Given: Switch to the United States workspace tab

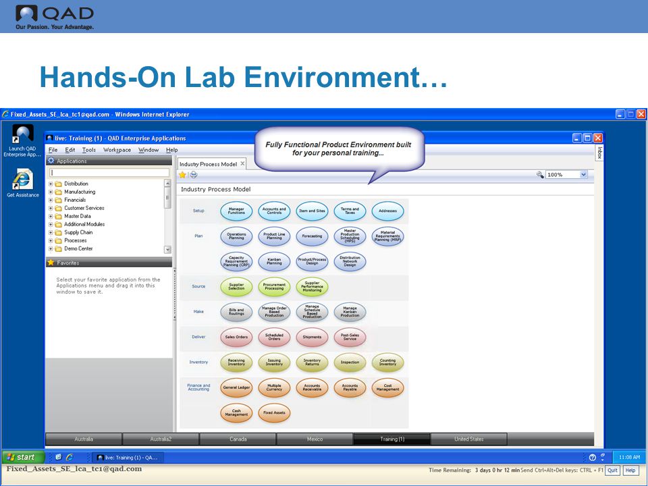Looking at the screenshot, I should tap(468, 439).
